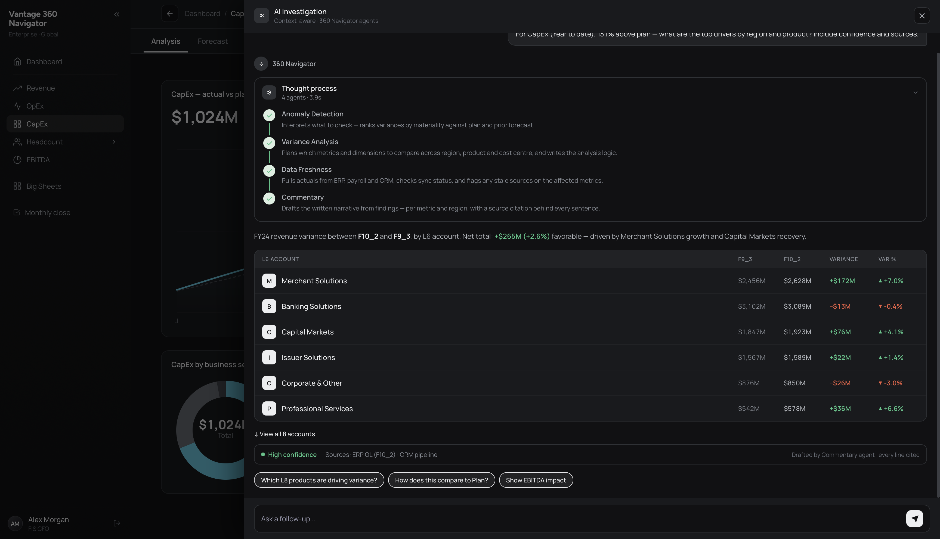Open Big Sheets from the sidebar
The image size is (940, 539).
pos(65,186)
